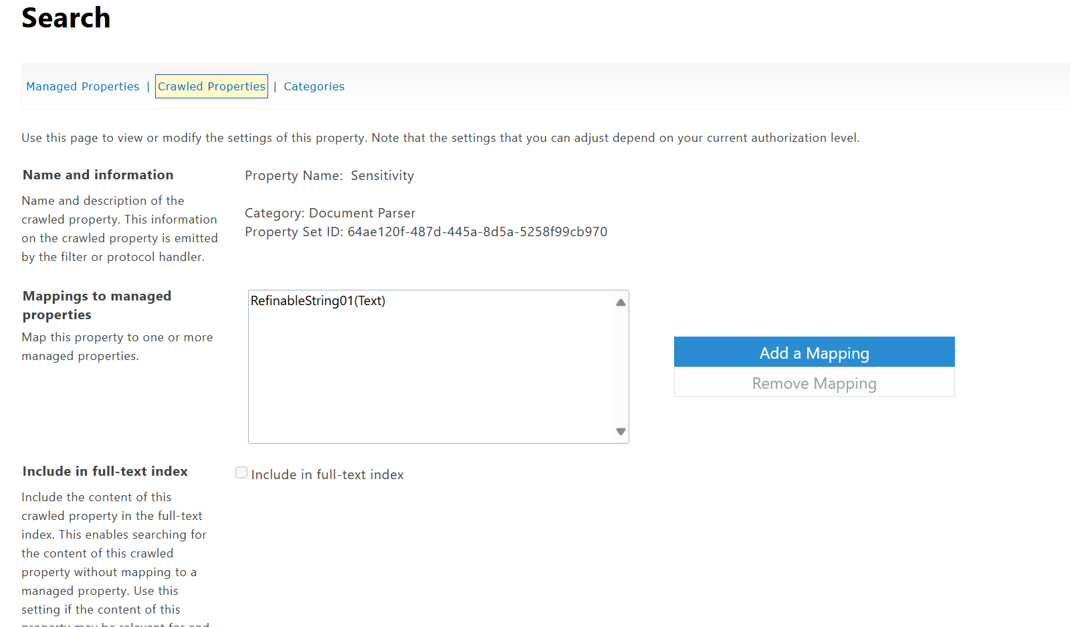The width and height of the screenshot is (1070, 627).
Task: Click the mappings list scroll down arrow
Action: [621, 432]
